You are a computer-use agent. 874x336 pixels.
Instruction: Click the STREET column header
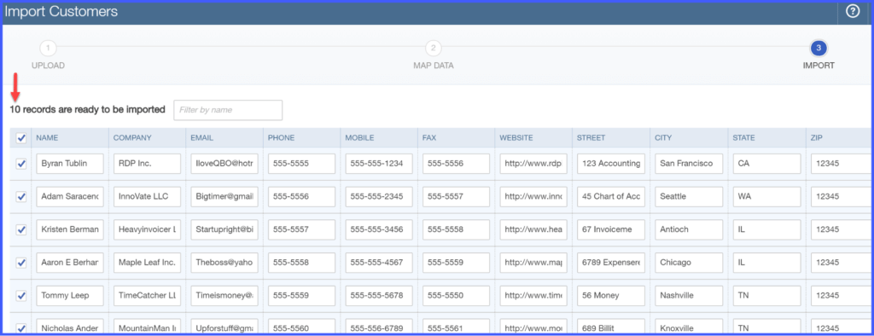click(591, 137)
